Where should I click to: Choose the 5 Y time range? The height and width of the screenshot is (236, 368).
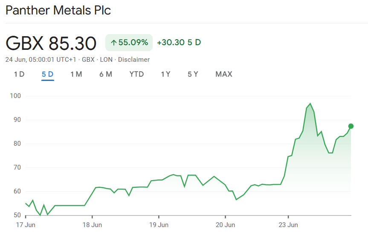(x=193, y=74)
